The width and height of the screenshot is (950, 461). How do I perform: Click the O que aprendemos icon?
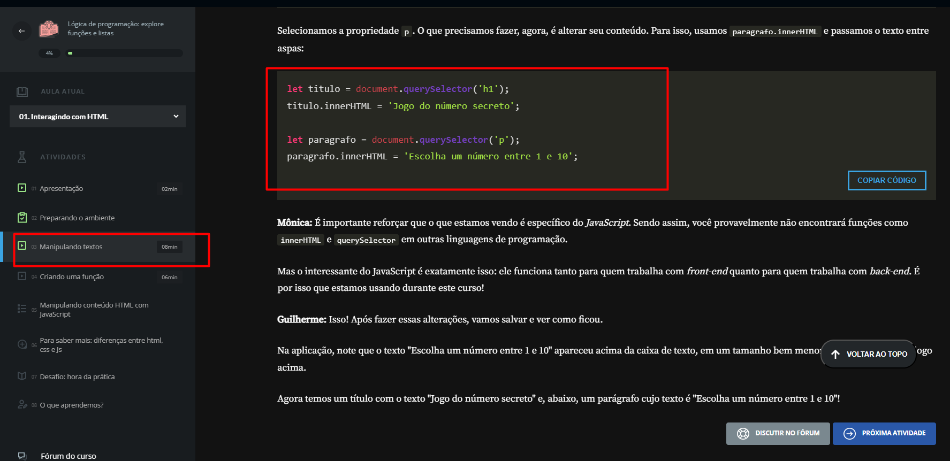coord(22,404)
